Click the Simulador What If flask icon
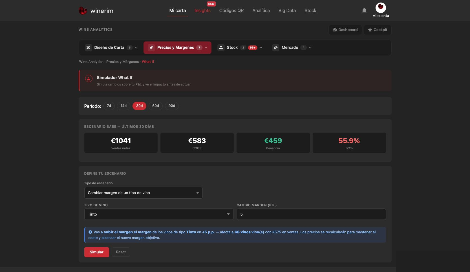 point(89,79)
